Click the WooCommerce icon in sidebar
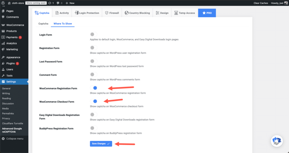The height and width of the screenshot is (153, 289). point(3,25)
